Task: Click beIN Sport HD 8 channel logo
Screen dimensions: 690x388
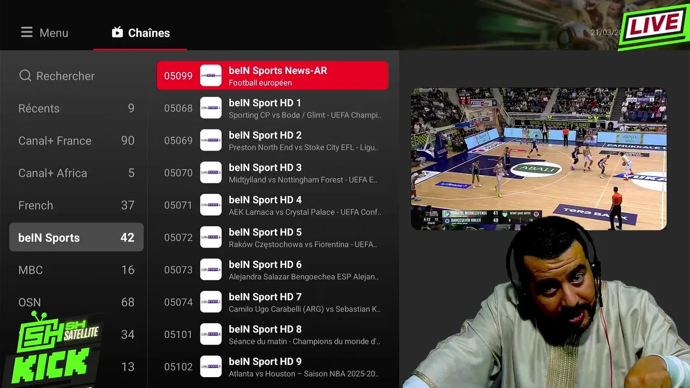Action: tap(211, 334)
